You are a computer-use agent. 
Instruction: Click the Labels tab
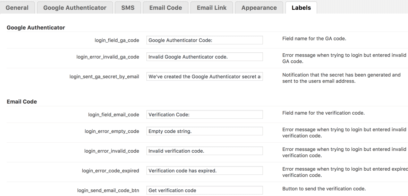click(301, 8)
